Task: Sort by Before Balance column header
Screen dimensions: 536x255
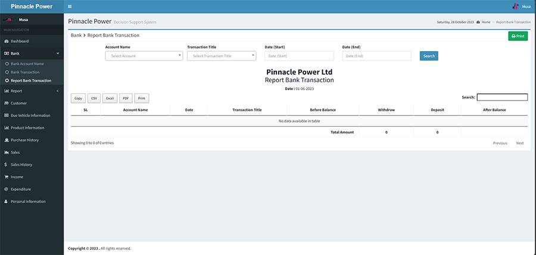Action: point(323,110)
